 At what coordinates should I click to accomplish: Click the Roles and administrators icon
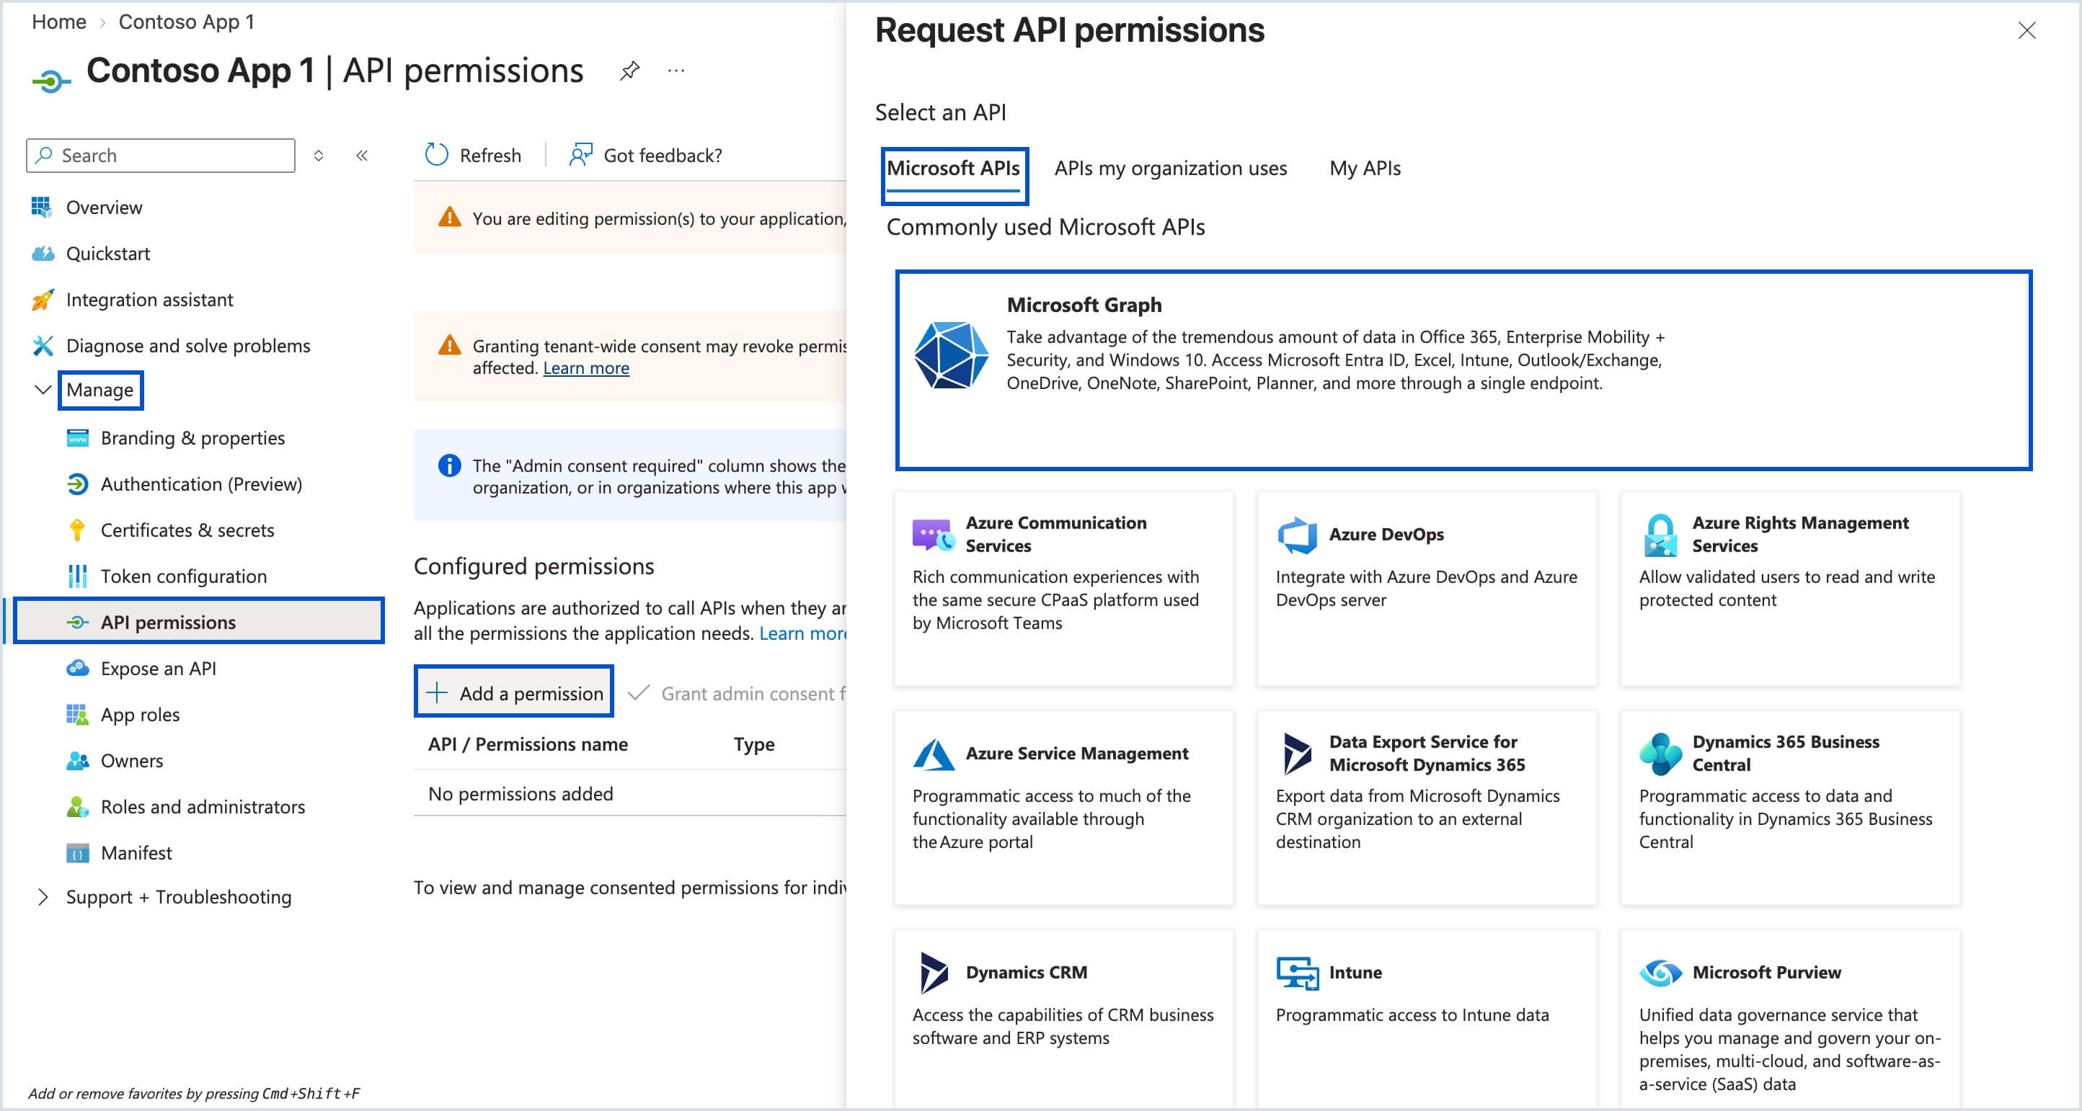(77, 806)
